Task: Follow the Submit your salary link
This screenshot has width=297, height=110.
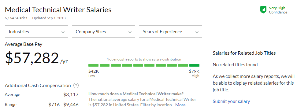Action: point(231,101)
